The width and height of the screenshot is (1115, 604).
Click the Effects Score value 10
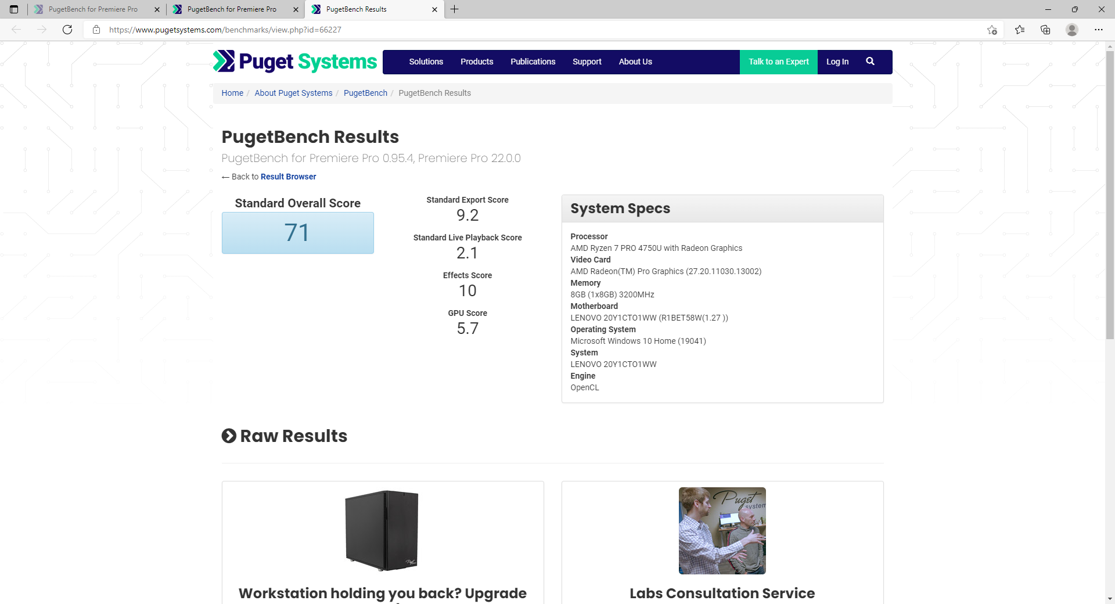(467, 290)
